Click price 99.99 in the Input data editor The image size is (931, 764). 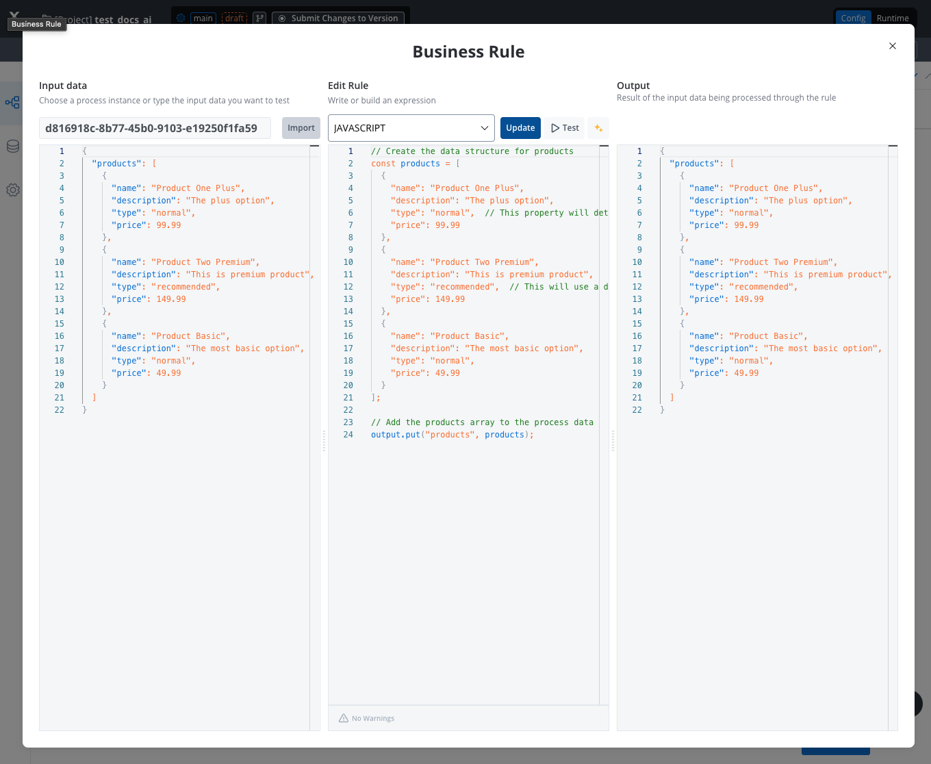(168, 225)
